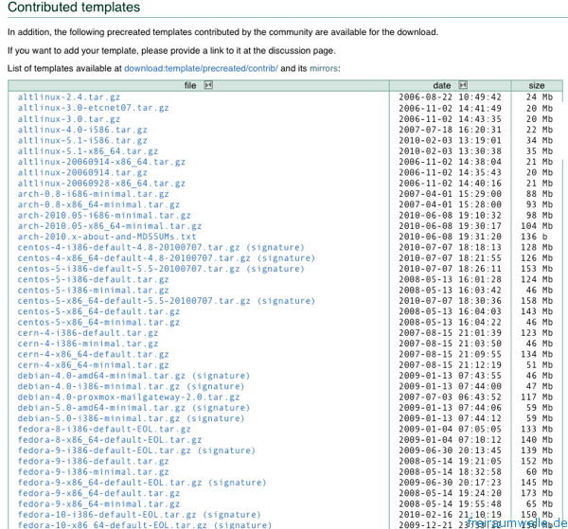Open the mirrors link
This screenshot has width=568, height=529.
pos(322,68)
